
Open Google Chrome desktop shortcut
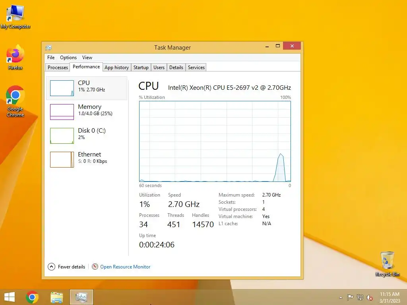pyautogui.click(x=16, y=101)
